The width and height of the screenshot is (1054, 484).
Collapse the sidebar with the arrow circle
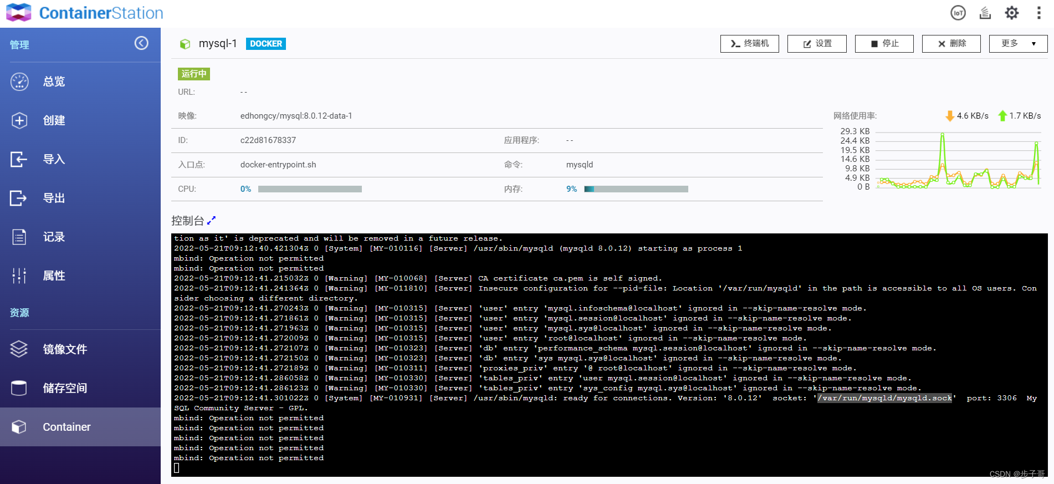[x=141, y=43]
